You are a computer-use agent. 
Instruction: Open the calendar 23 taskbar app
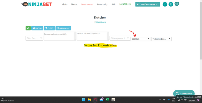(113, 100)
